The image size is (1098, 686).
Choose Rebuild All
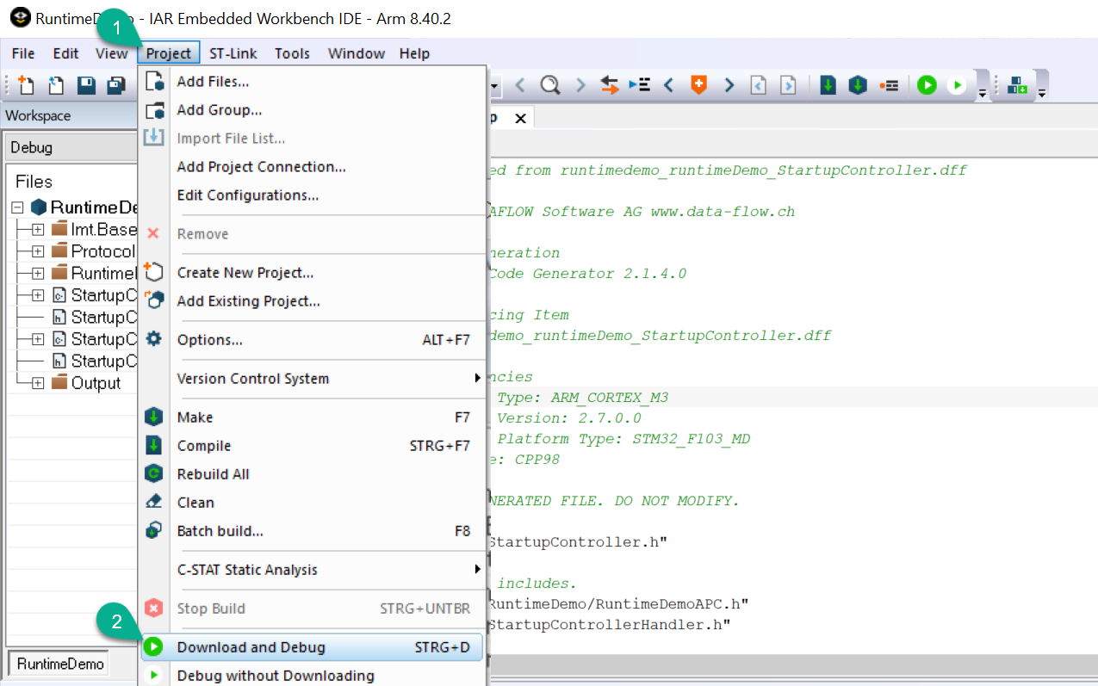click(312, 474)
